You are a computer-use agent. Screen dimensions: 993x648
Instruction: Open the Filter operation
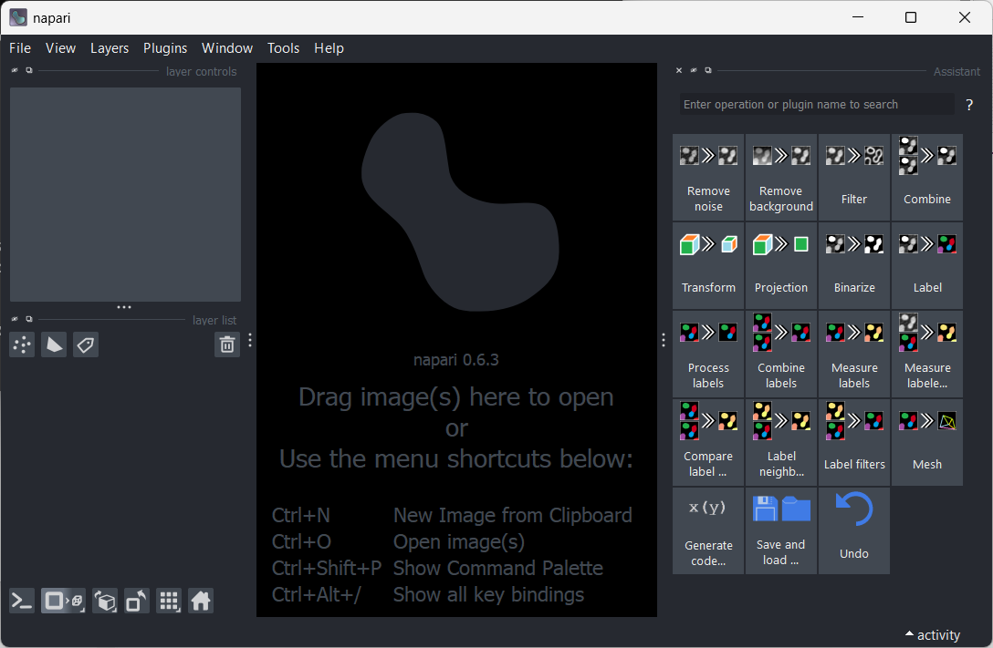click(x=853, y=177)
